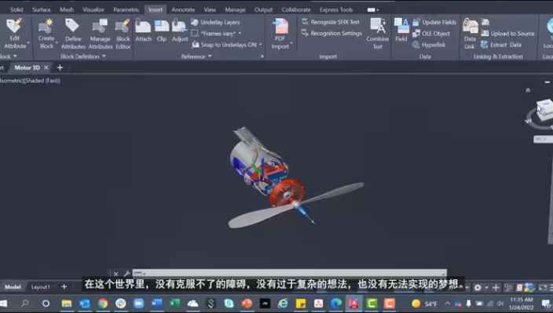Click the status bar plus icon
The height and width of the screenshot is (313, 553).
click(496, 288)
